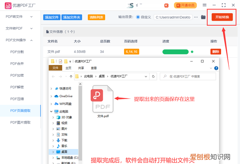Click the Explorer back arrow

(x=53, y=77)
